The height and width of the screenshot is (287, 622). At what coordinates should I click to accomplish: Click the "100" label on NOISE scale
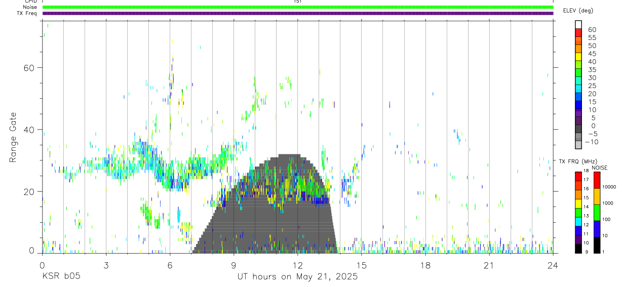(x=607, y=220)
